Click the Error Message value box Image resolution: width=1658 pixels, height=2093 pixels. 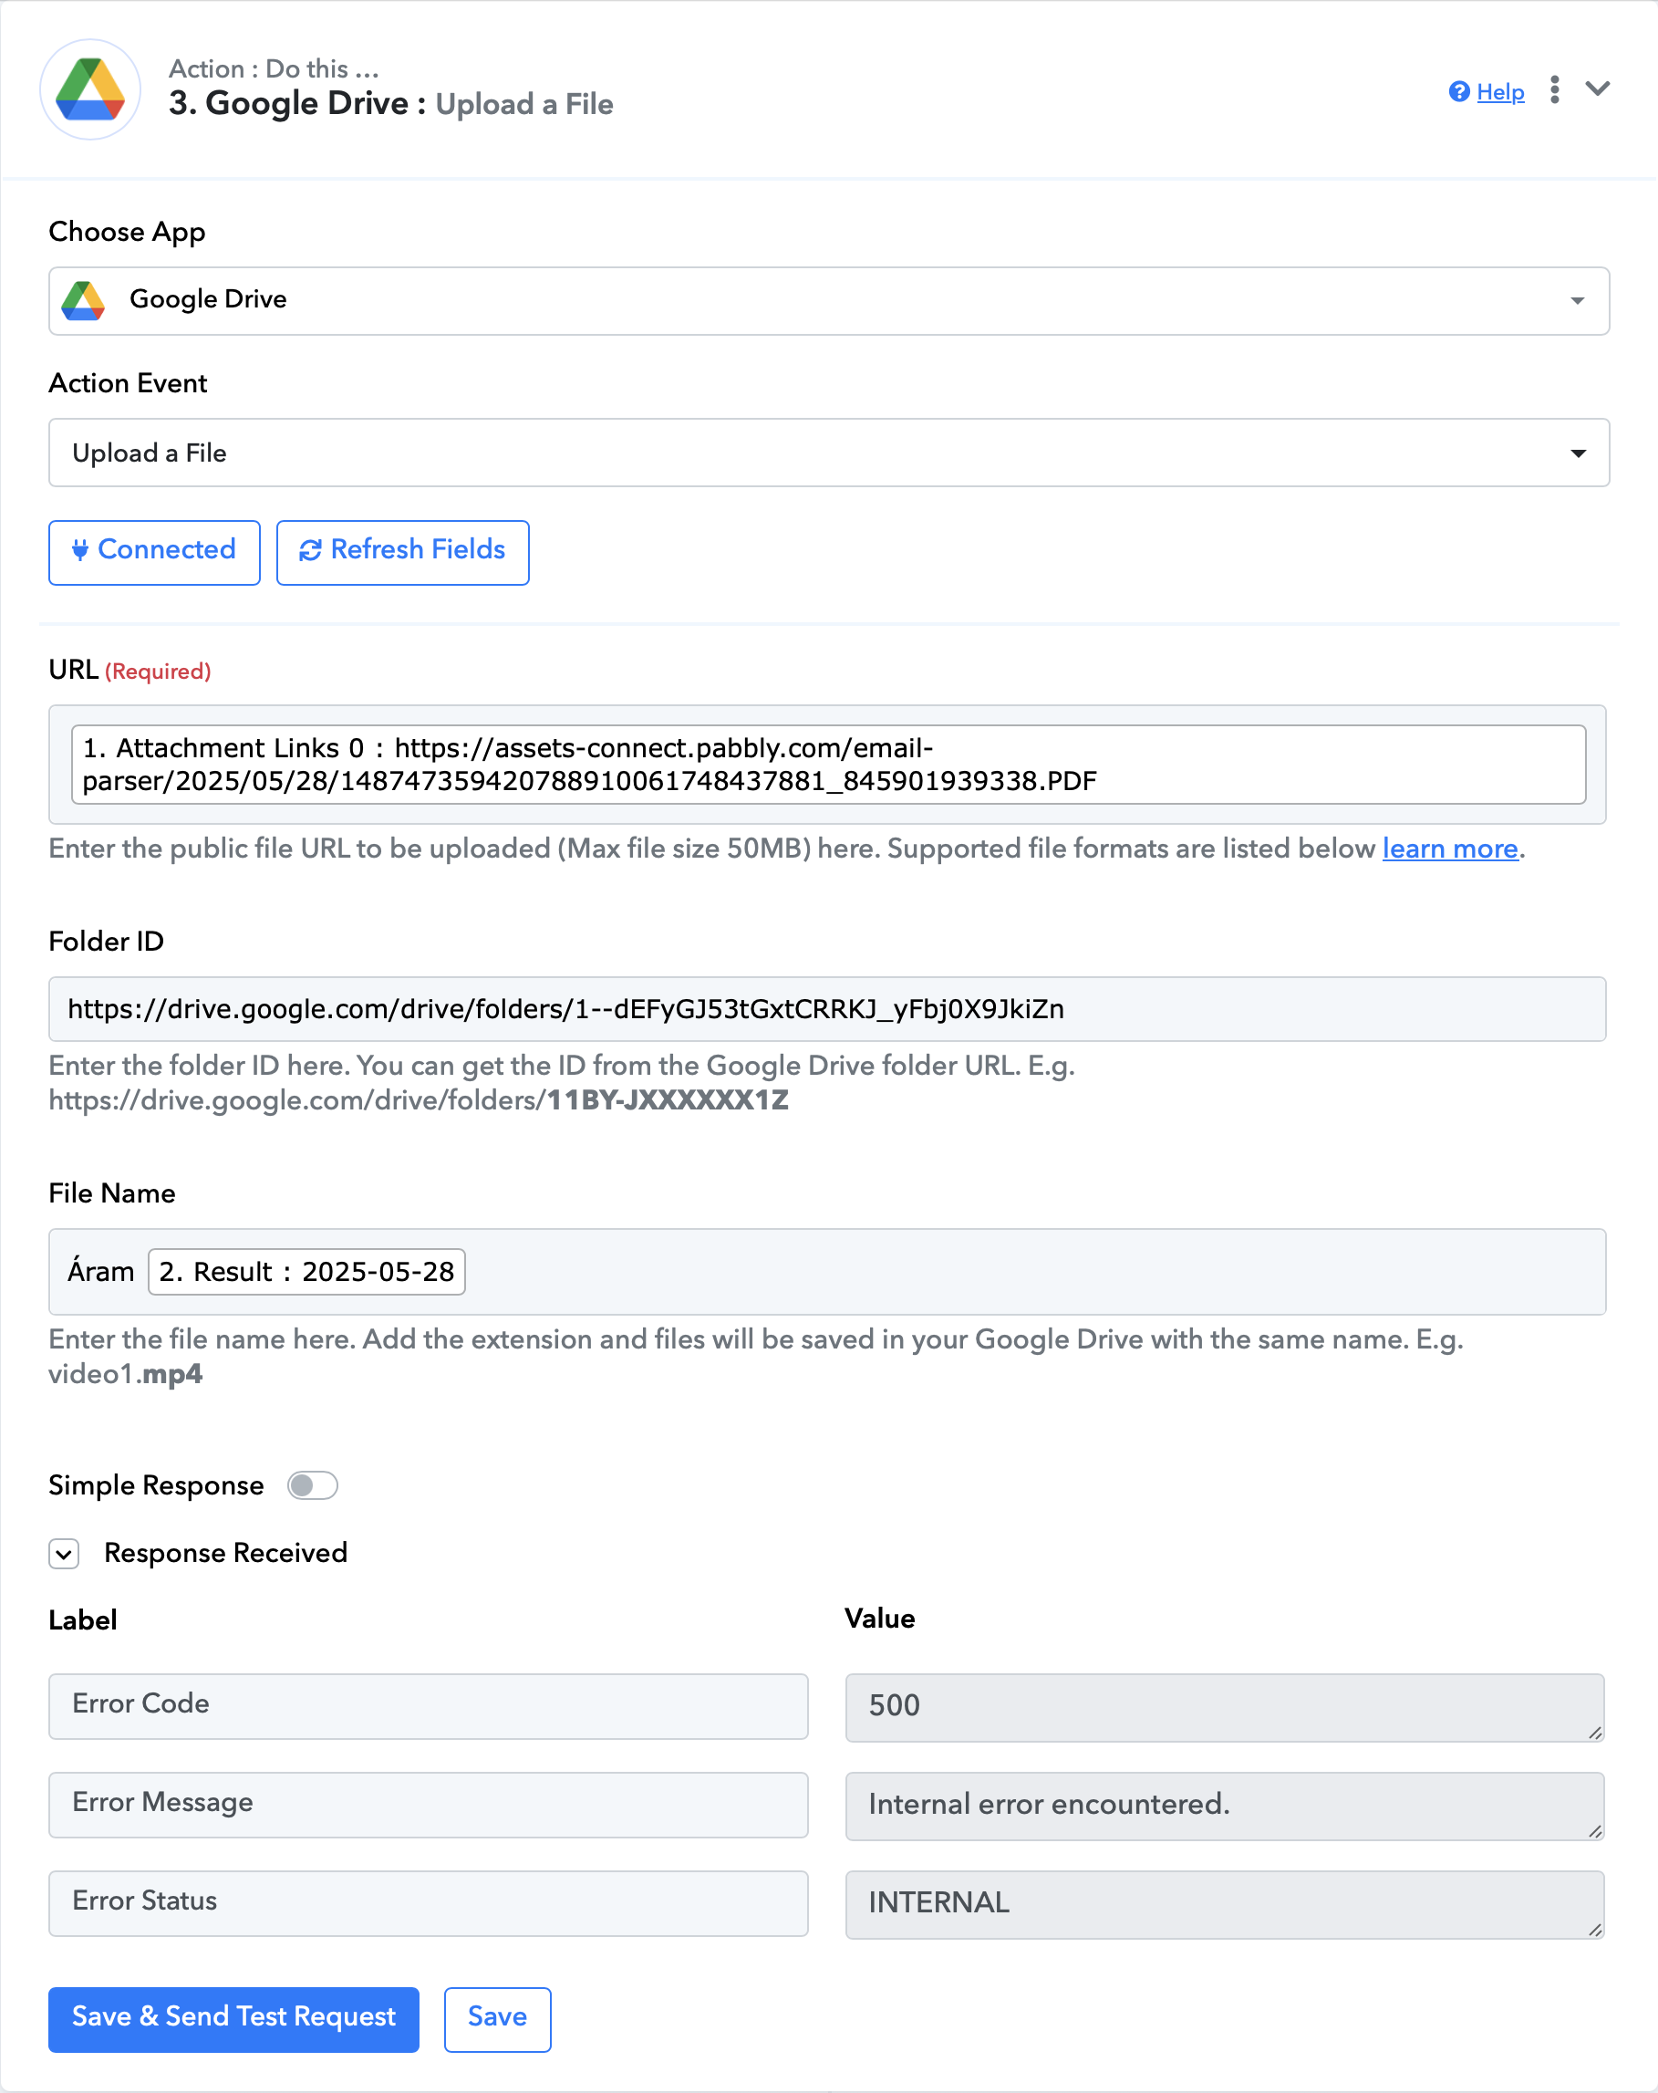click(1223, 1806)
